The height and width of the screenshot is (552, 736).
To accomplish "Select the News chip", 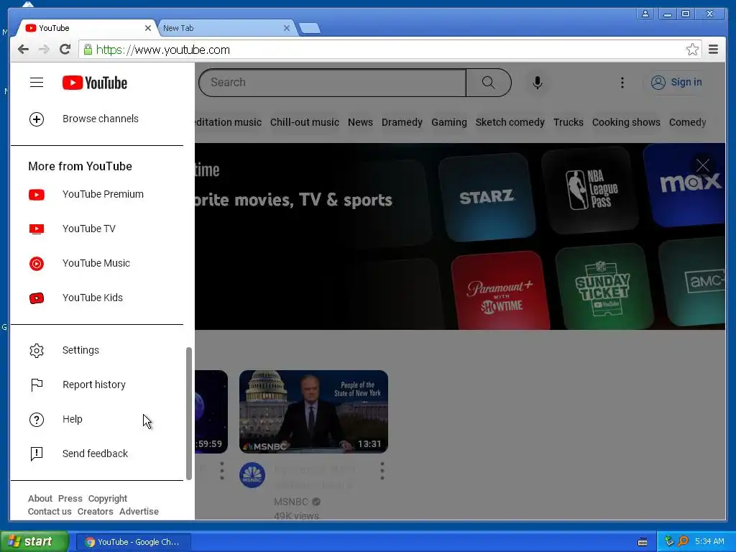I will (360, 122).
